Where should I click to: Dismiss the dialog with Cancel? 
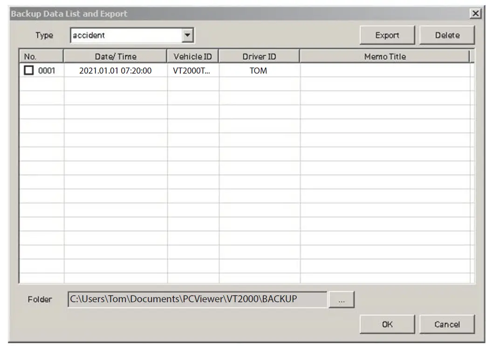point(447,325)
